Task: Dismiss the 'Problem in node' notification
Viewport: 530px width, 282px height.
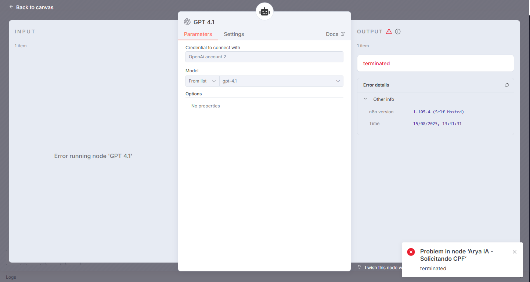Action: click(515, 252)
